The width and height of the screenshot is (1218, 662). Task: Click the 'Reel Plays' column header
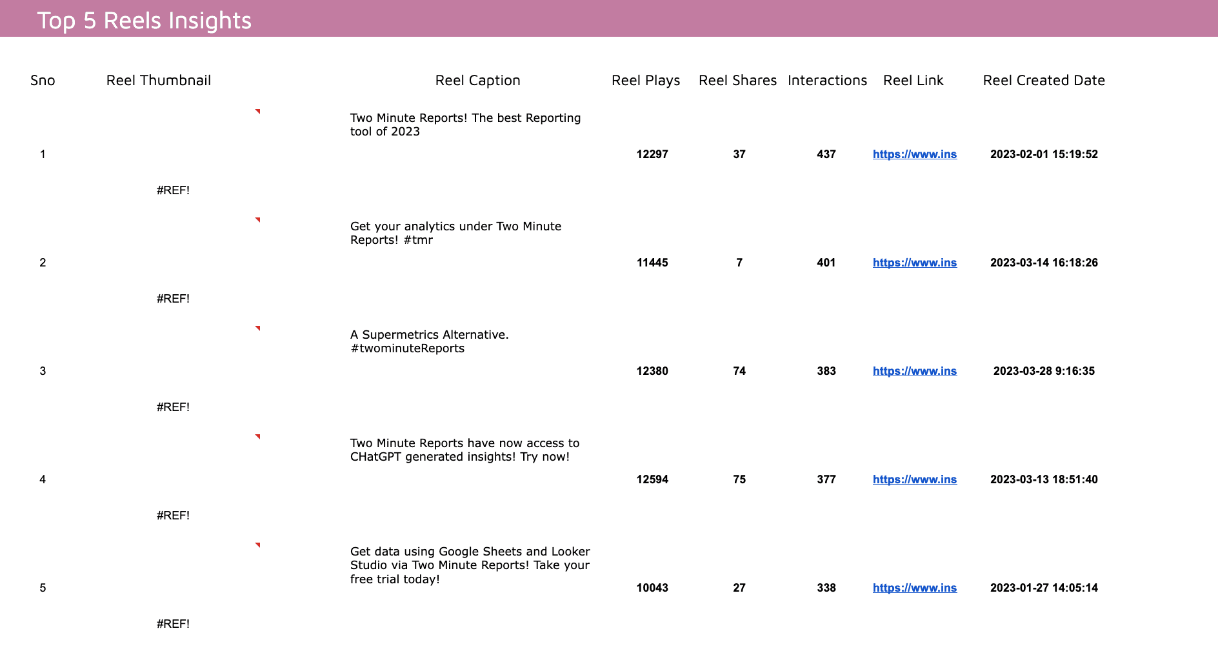[646, 81]
